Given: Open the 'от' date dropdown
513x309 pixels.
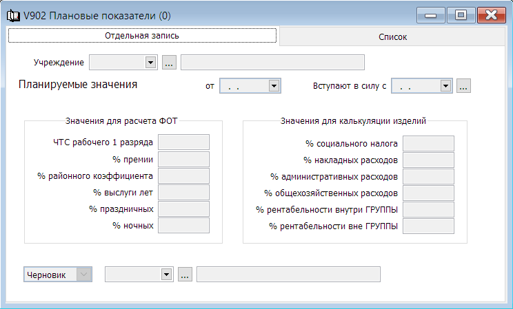Looking at the screenshot, I should [274, 86].
